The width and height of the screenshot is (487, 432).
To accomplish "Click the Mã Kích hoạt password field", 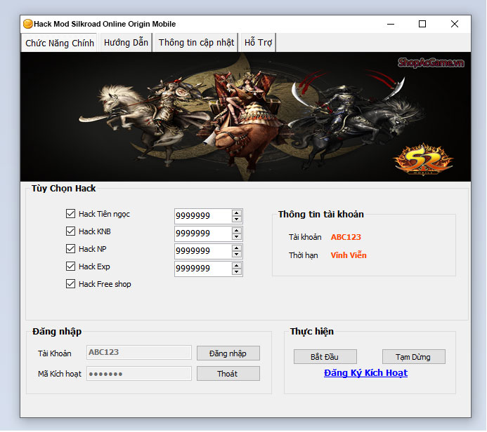I will coord(139,374).
